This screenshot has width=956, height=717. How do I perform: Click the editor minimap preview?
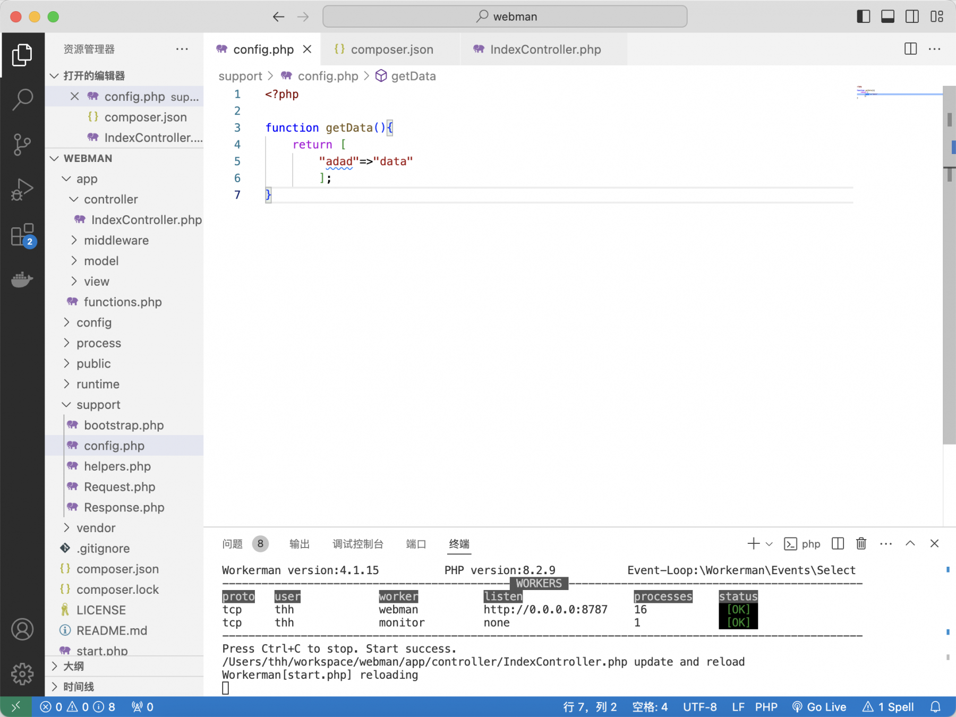pos(899,93)
